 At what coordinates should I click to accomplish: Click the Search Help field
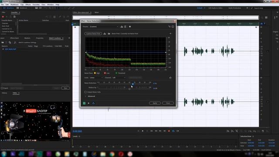point(264,8)
